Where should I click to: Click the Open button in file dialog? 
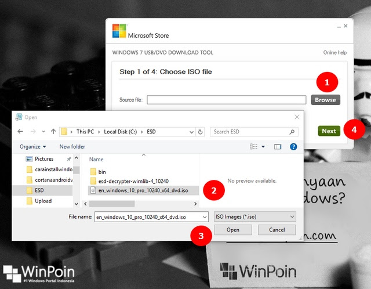(233, 230)
